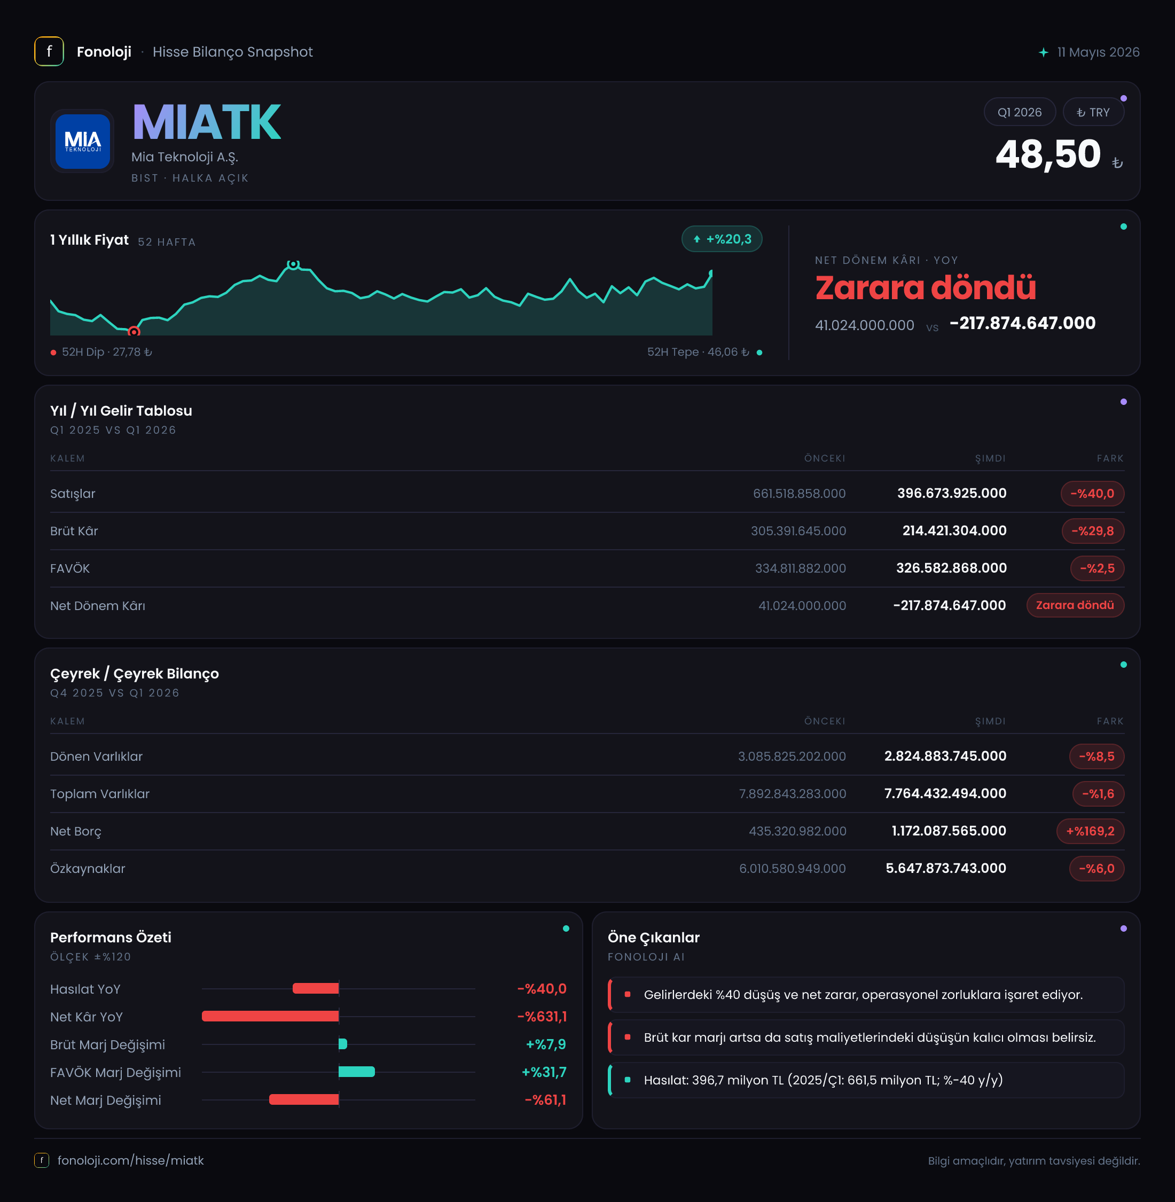Click the large red Zarara döndü headline
The image size is (1175, 1202).
[925, 288]
